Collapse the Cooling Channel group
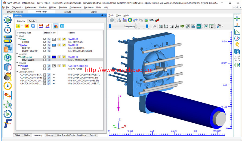The image size is (243, 141). [17, 72]
